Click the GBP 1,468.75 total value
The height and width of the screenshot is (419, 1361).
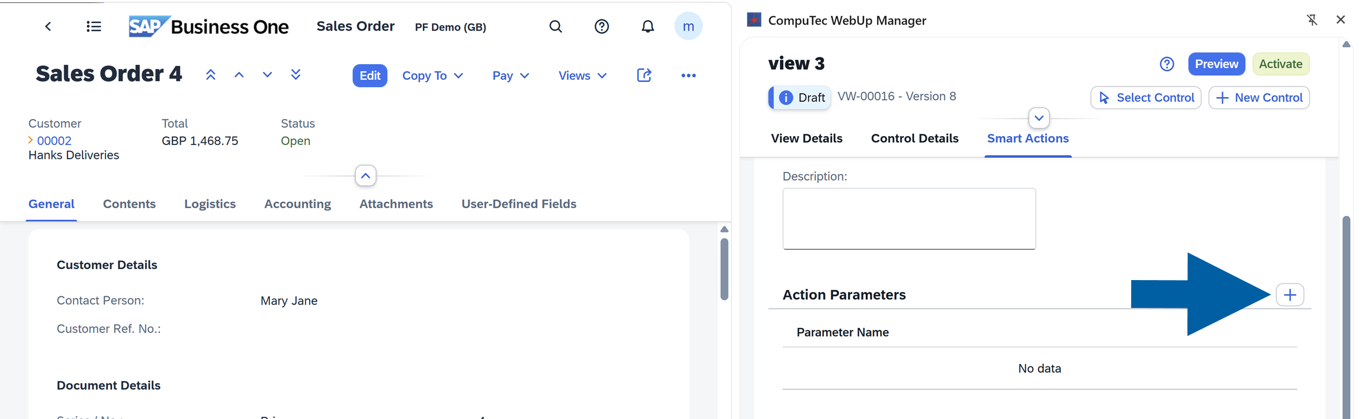tap(200, 141)
